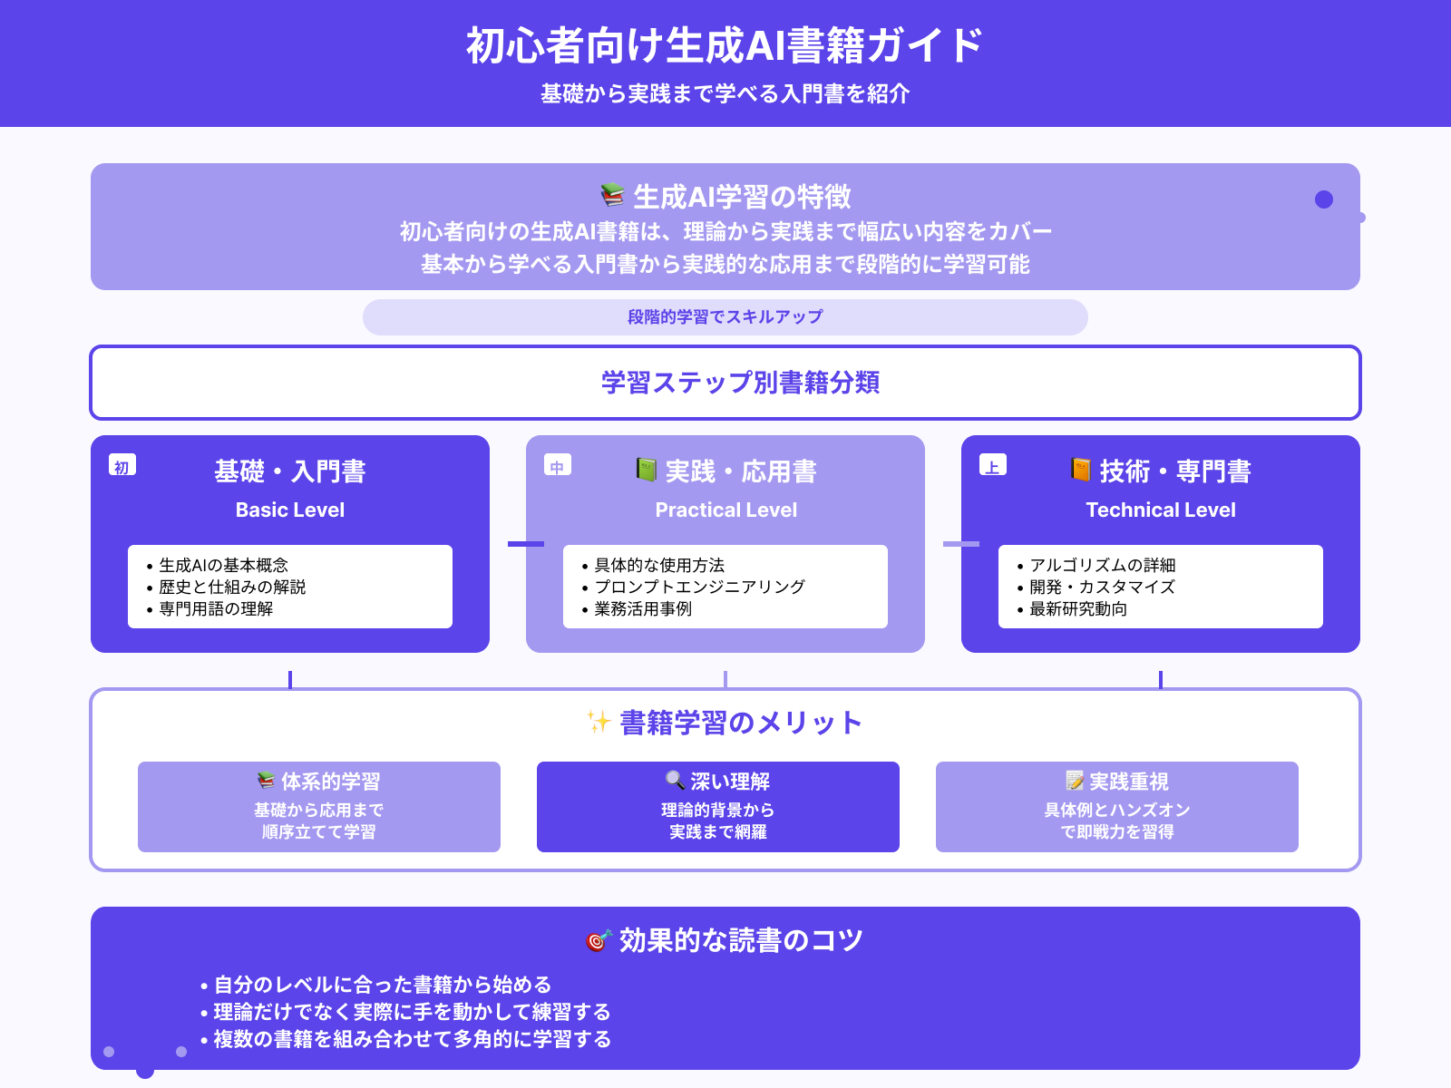Toggle the 中 level badge on 実践・応用書
The width and height of the screenshot is (1451, 1088).
tap(557, 465)
